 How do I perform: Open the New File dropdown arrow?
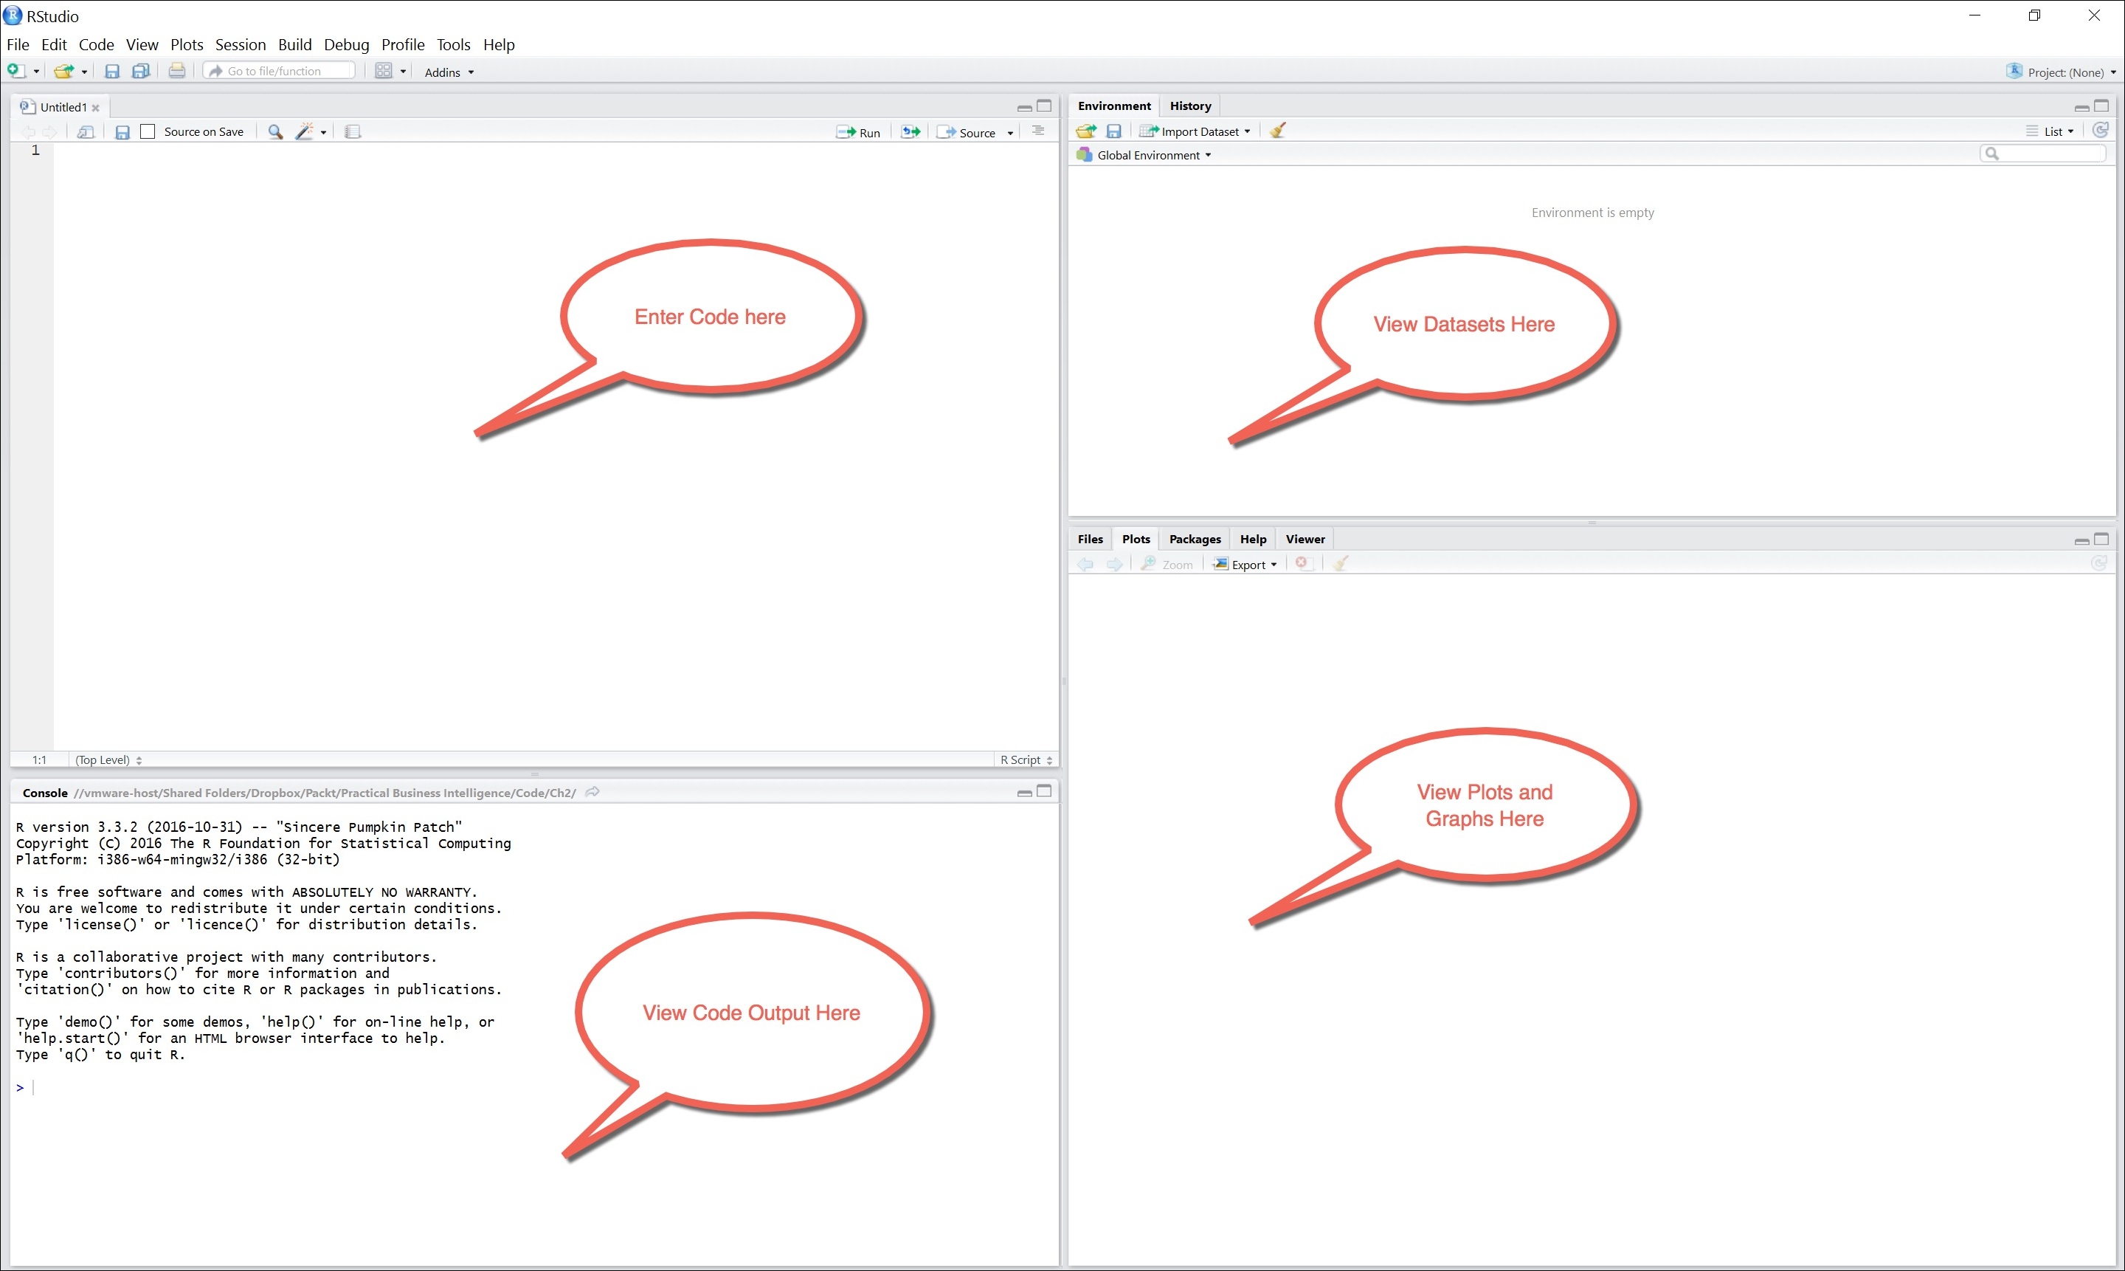tap(36, 72)
